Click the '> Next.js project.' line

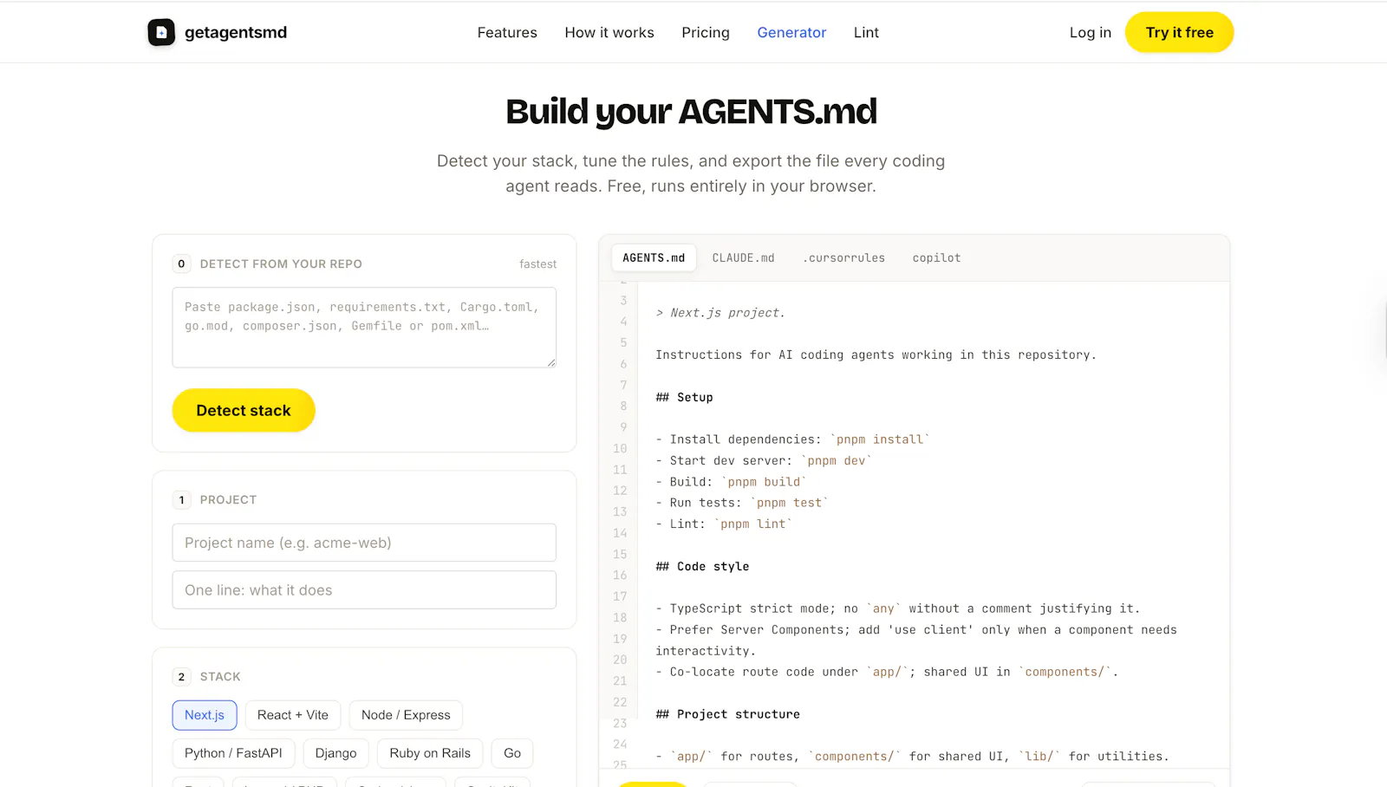[x=720, y=313]
